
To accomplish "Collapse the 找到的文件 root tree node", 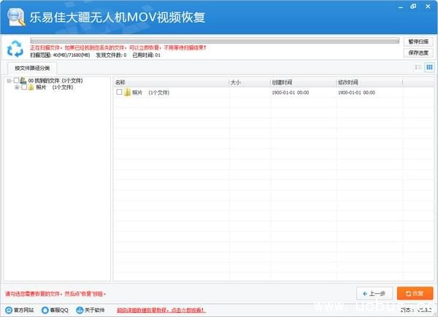I will coord(9,80).
